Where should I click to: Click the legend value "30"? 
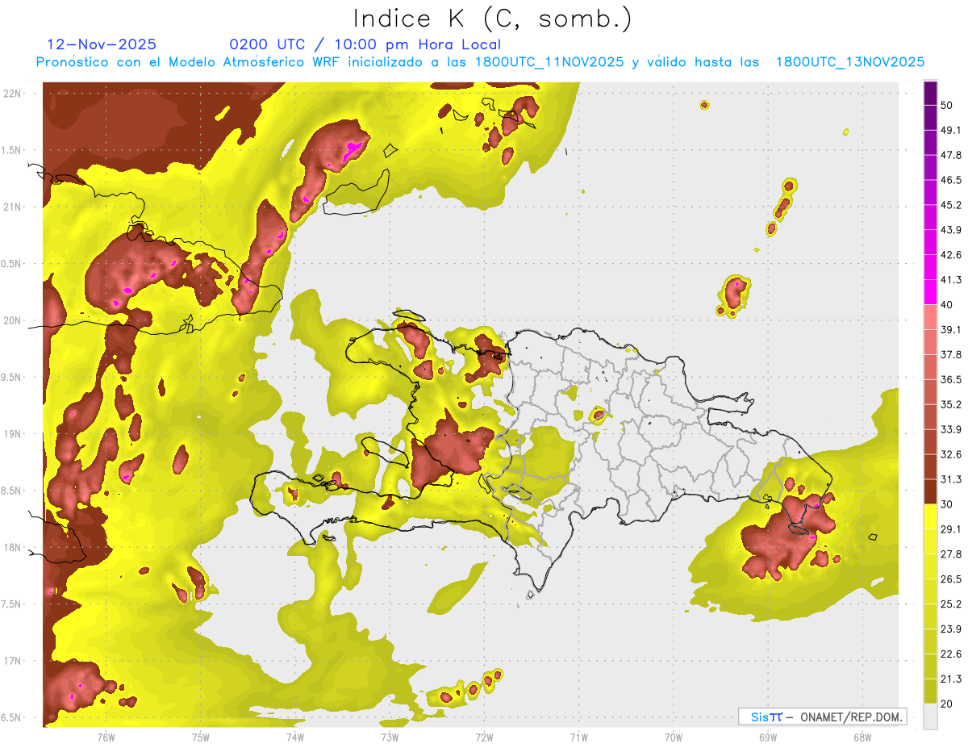click(948, 504)
